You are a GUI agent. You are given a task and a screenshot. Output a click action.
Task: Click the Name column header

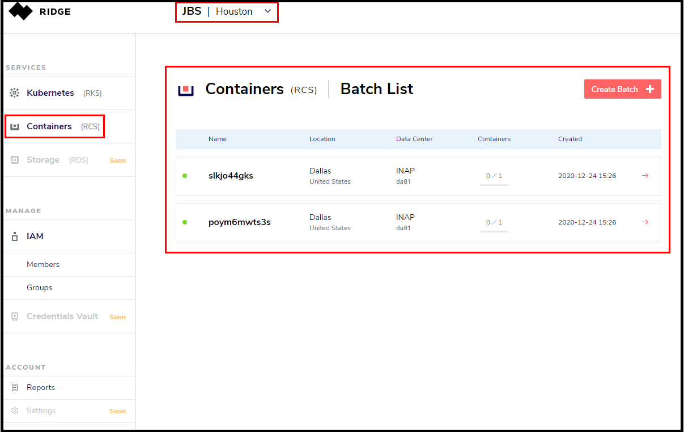(218, 139)
